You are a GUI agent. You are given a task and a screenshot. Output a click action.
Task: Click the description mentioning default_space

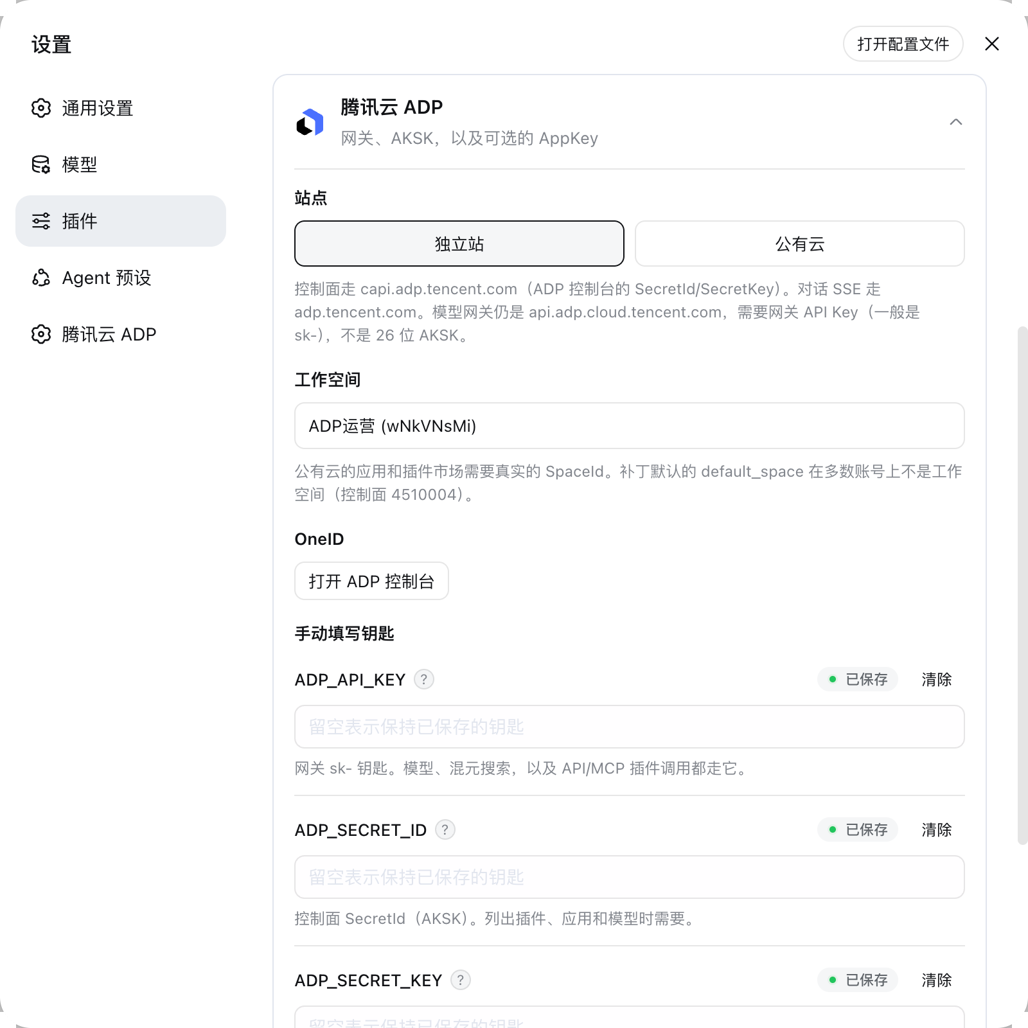pos(628,483)
